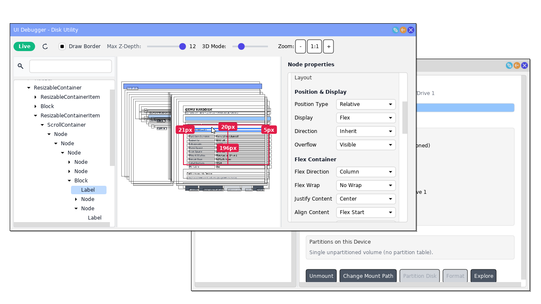Click the node tree vertical scrollbar
Screen dimensions: 541x304
(x=112, y=128)
